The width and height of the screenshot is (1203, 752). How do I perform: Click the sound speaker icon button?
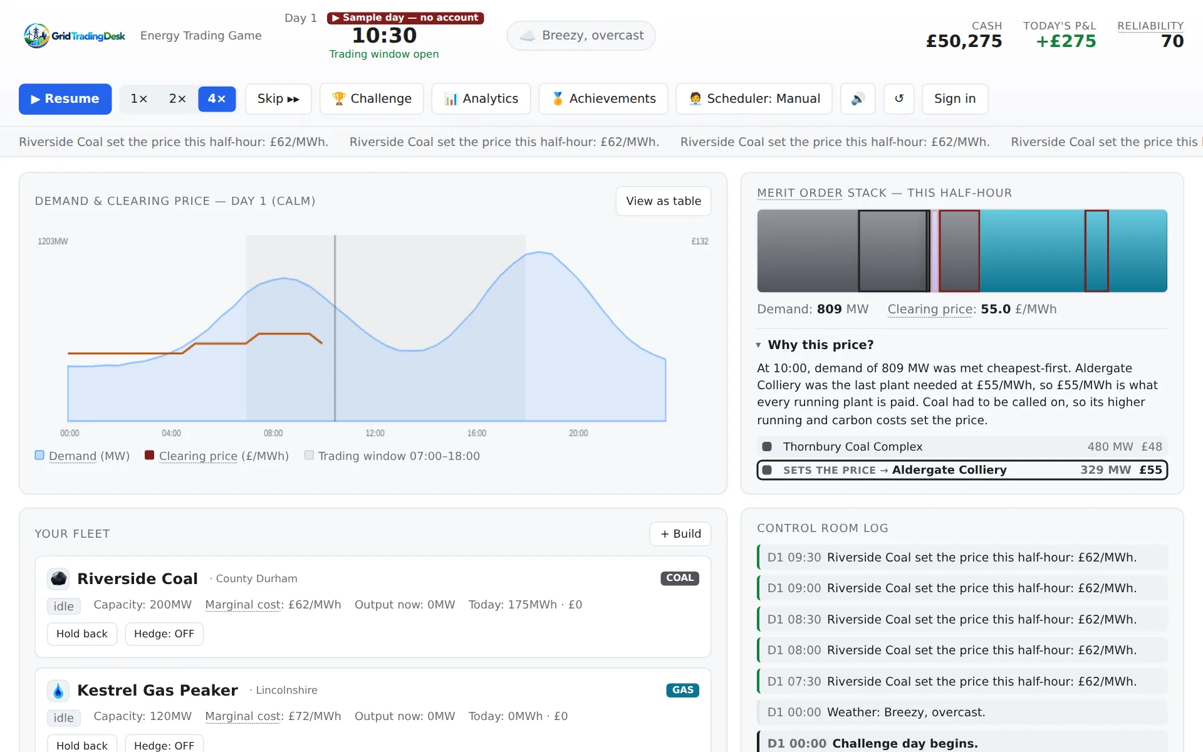(858, 98)
